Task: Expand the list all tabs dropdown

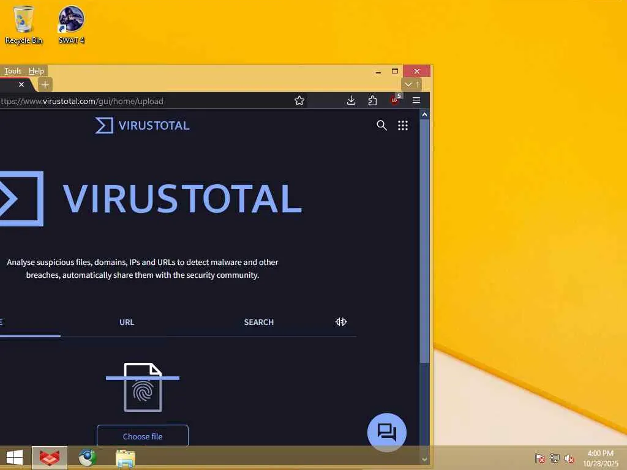Action: [411, 84]
